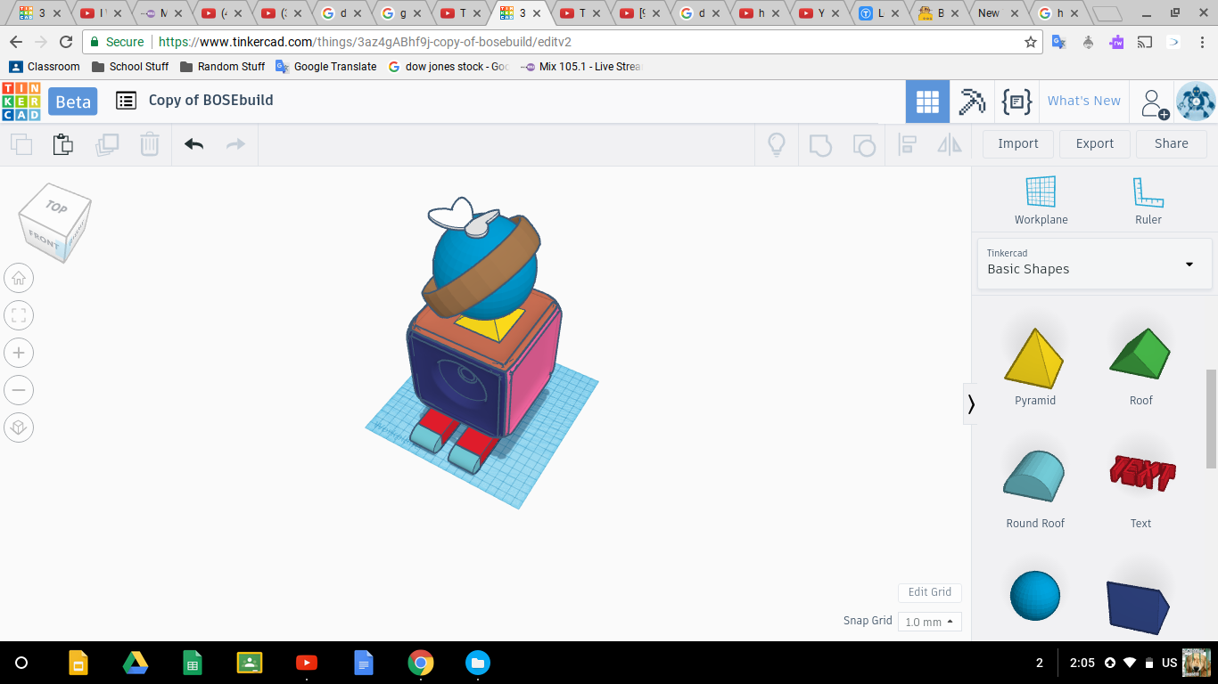Undo the last action
Viewport: 1218px width, 684px height.
[x=193, y=144]
